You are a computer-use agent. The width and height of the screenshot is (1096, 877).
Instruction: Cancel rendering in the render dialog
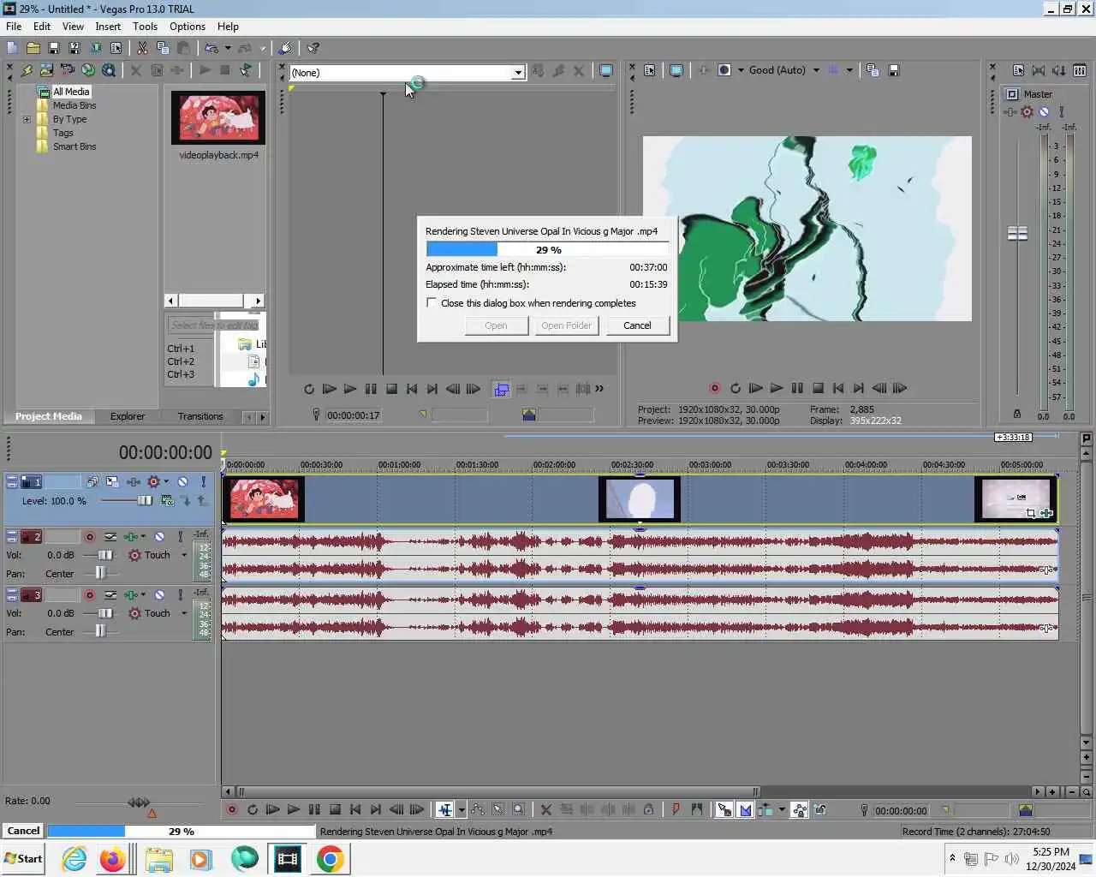[x=637, y=325]
